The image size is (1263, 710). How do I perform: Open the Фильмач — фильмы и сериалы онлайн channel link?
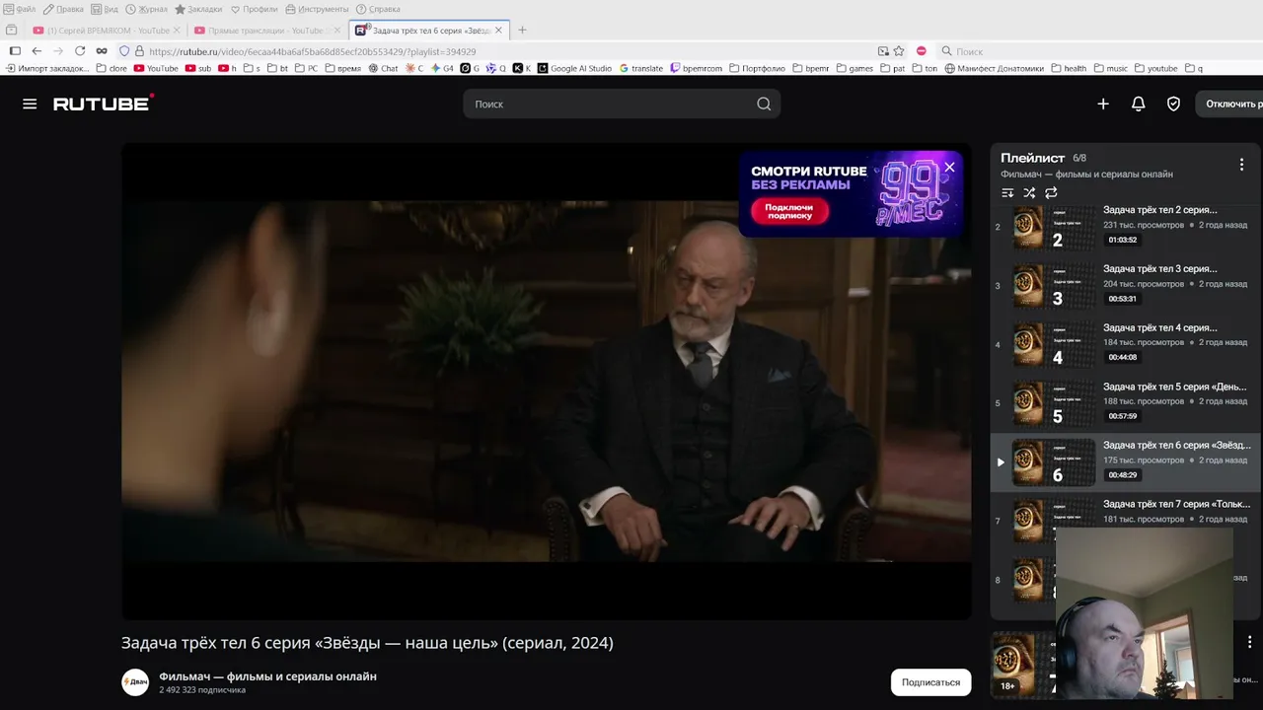(267, 676)
